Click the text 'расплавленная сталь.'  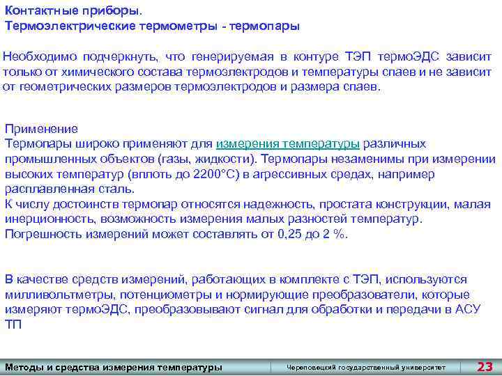coord(70,189)
